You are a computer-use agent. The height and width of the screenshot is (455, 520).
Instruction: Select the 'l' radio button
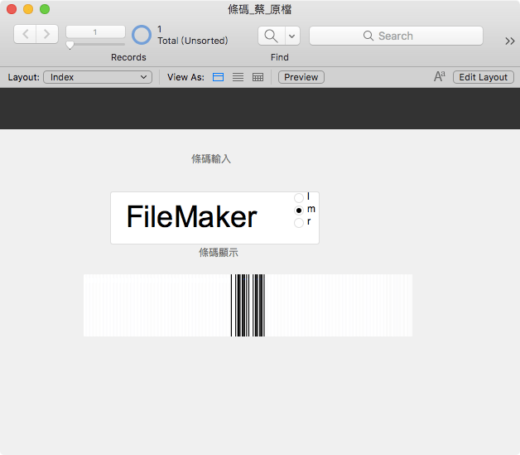299,198
